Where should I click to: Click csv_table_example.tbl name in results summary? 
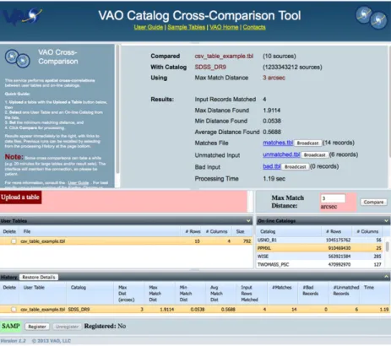[224, 56]
